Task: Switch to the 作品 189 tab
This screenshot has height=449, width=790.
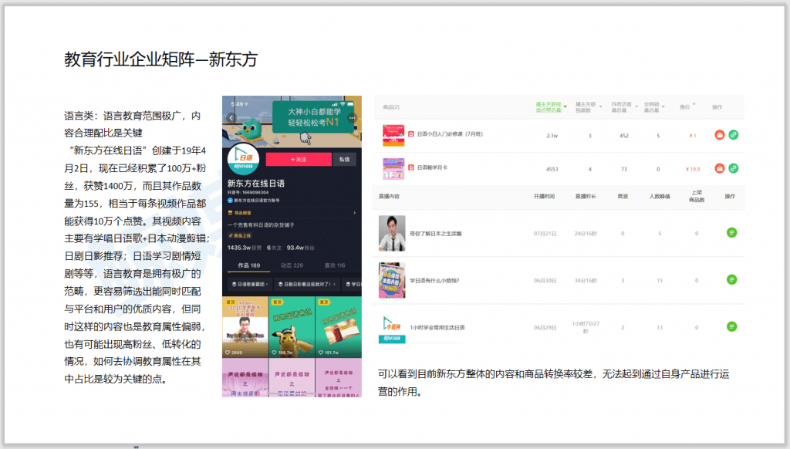Action: click(249, 265)
